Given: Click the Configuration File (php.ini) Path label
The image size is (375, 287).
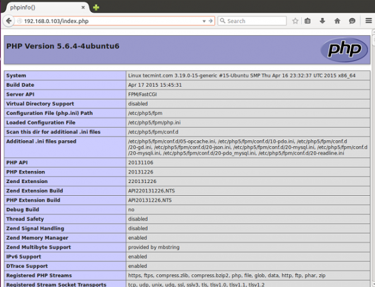Looking at the screenshot, I should [x=49, y=113].
